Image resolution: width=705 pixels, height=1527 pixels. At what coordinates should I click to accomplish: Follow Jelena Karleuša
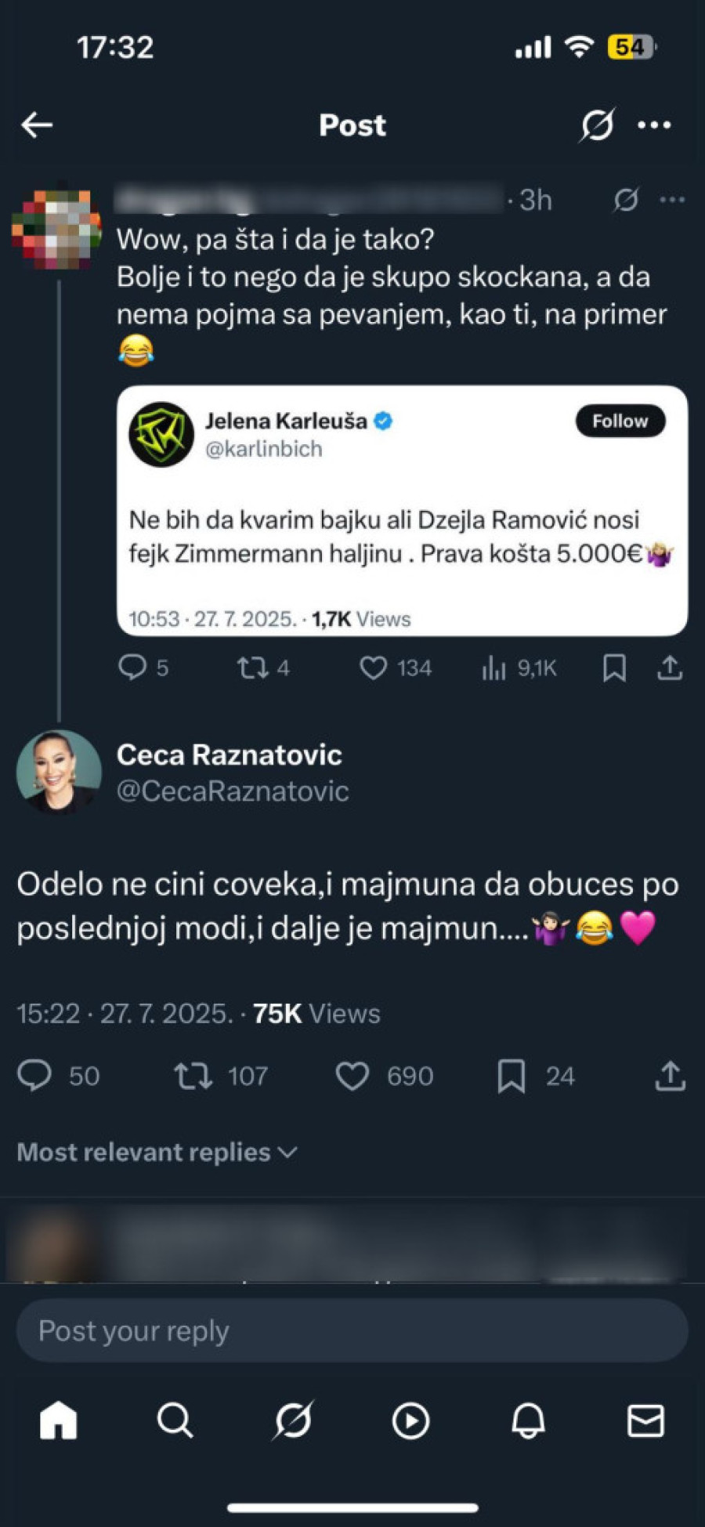pyautogui.click(x=620, y=421)
